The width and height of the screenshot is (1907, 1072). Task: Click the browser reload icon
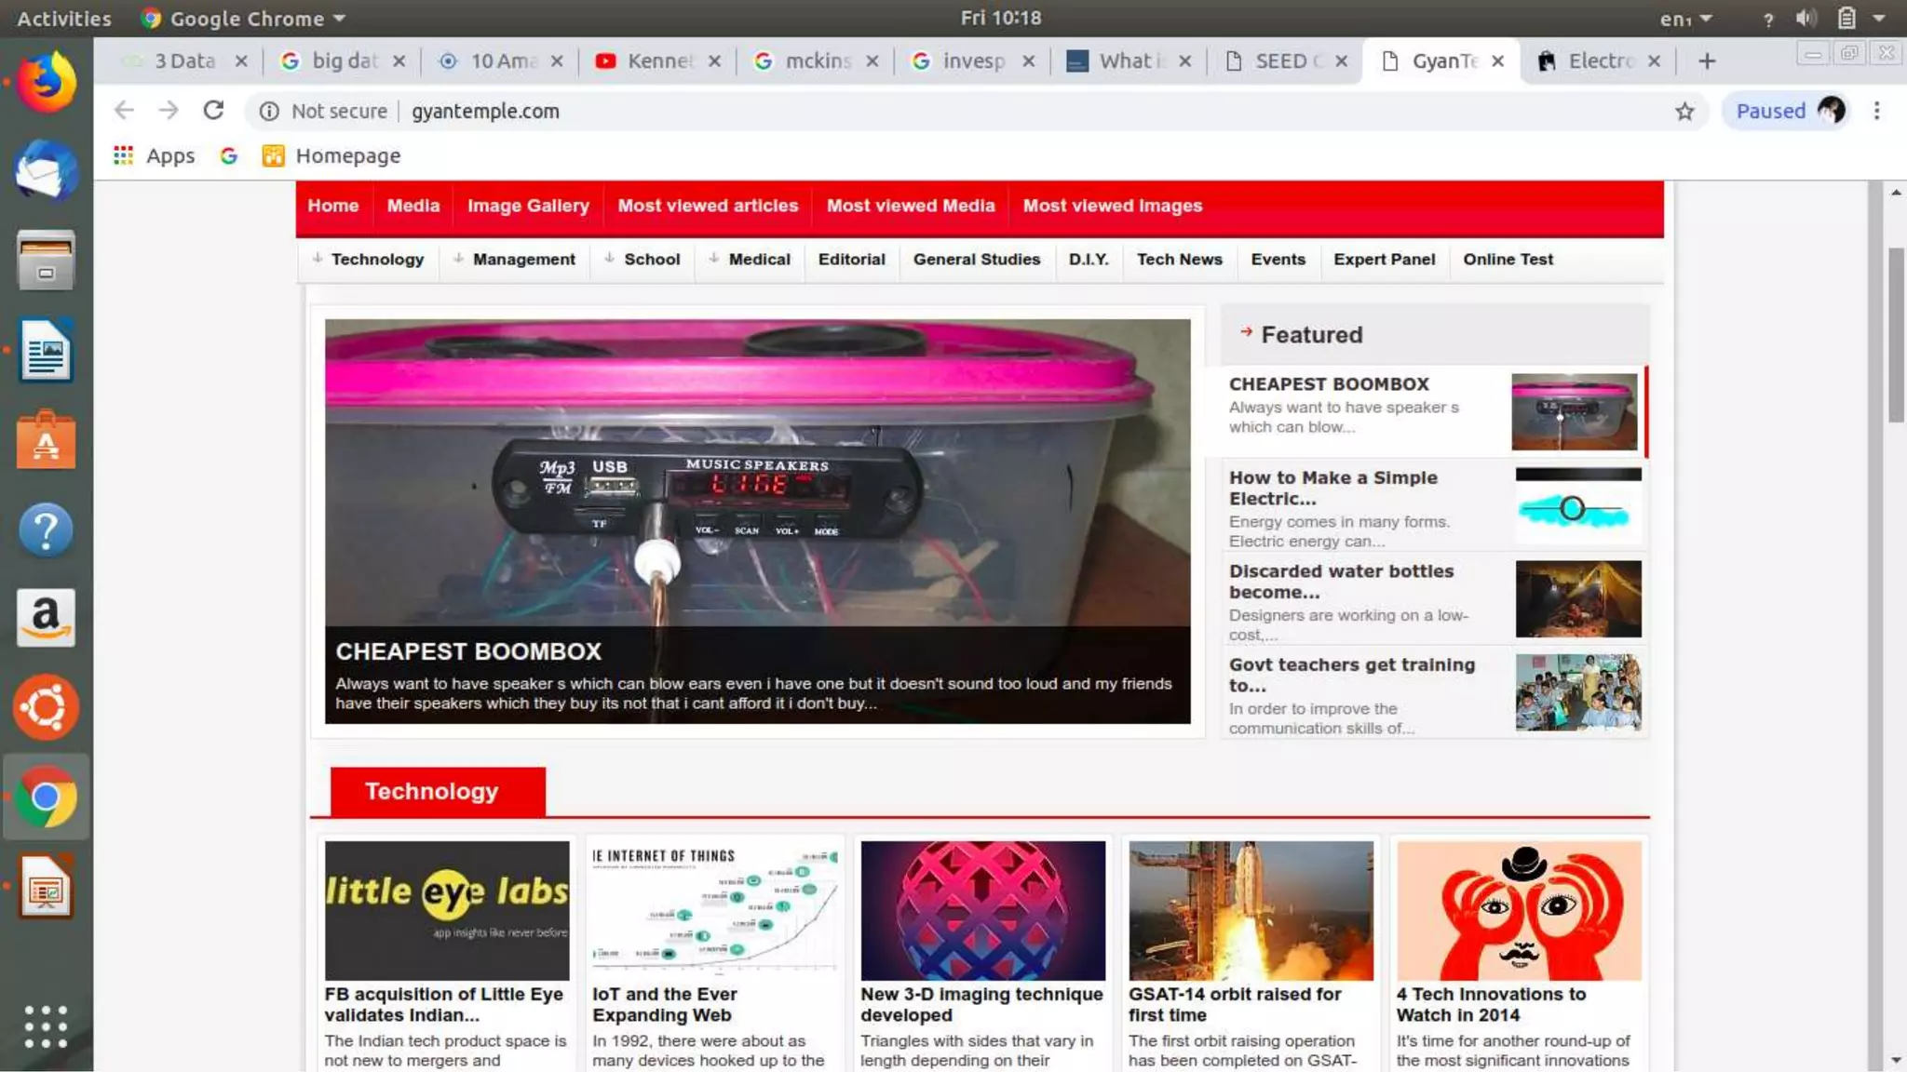tap(213, 111)
